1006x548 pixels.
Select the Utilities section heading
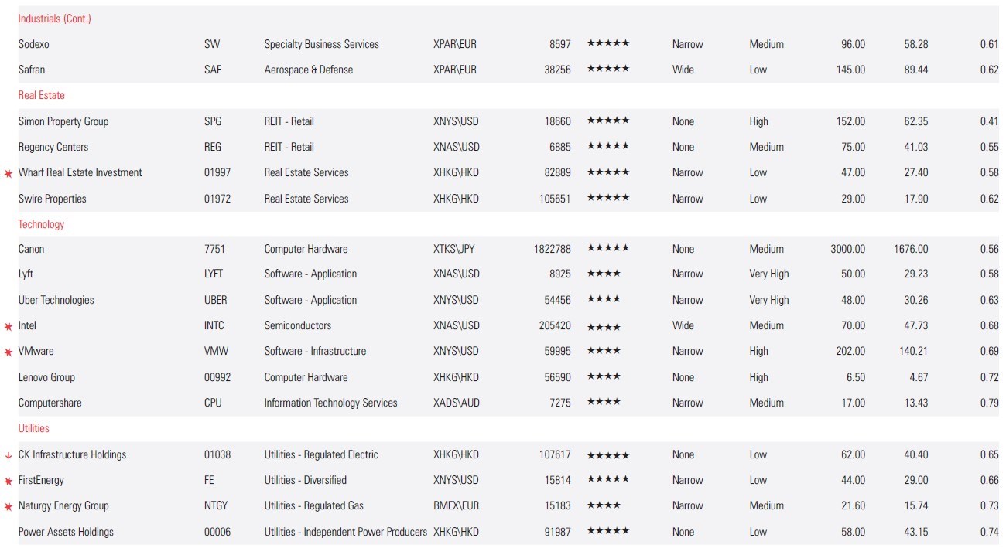(x=34, y=428)
